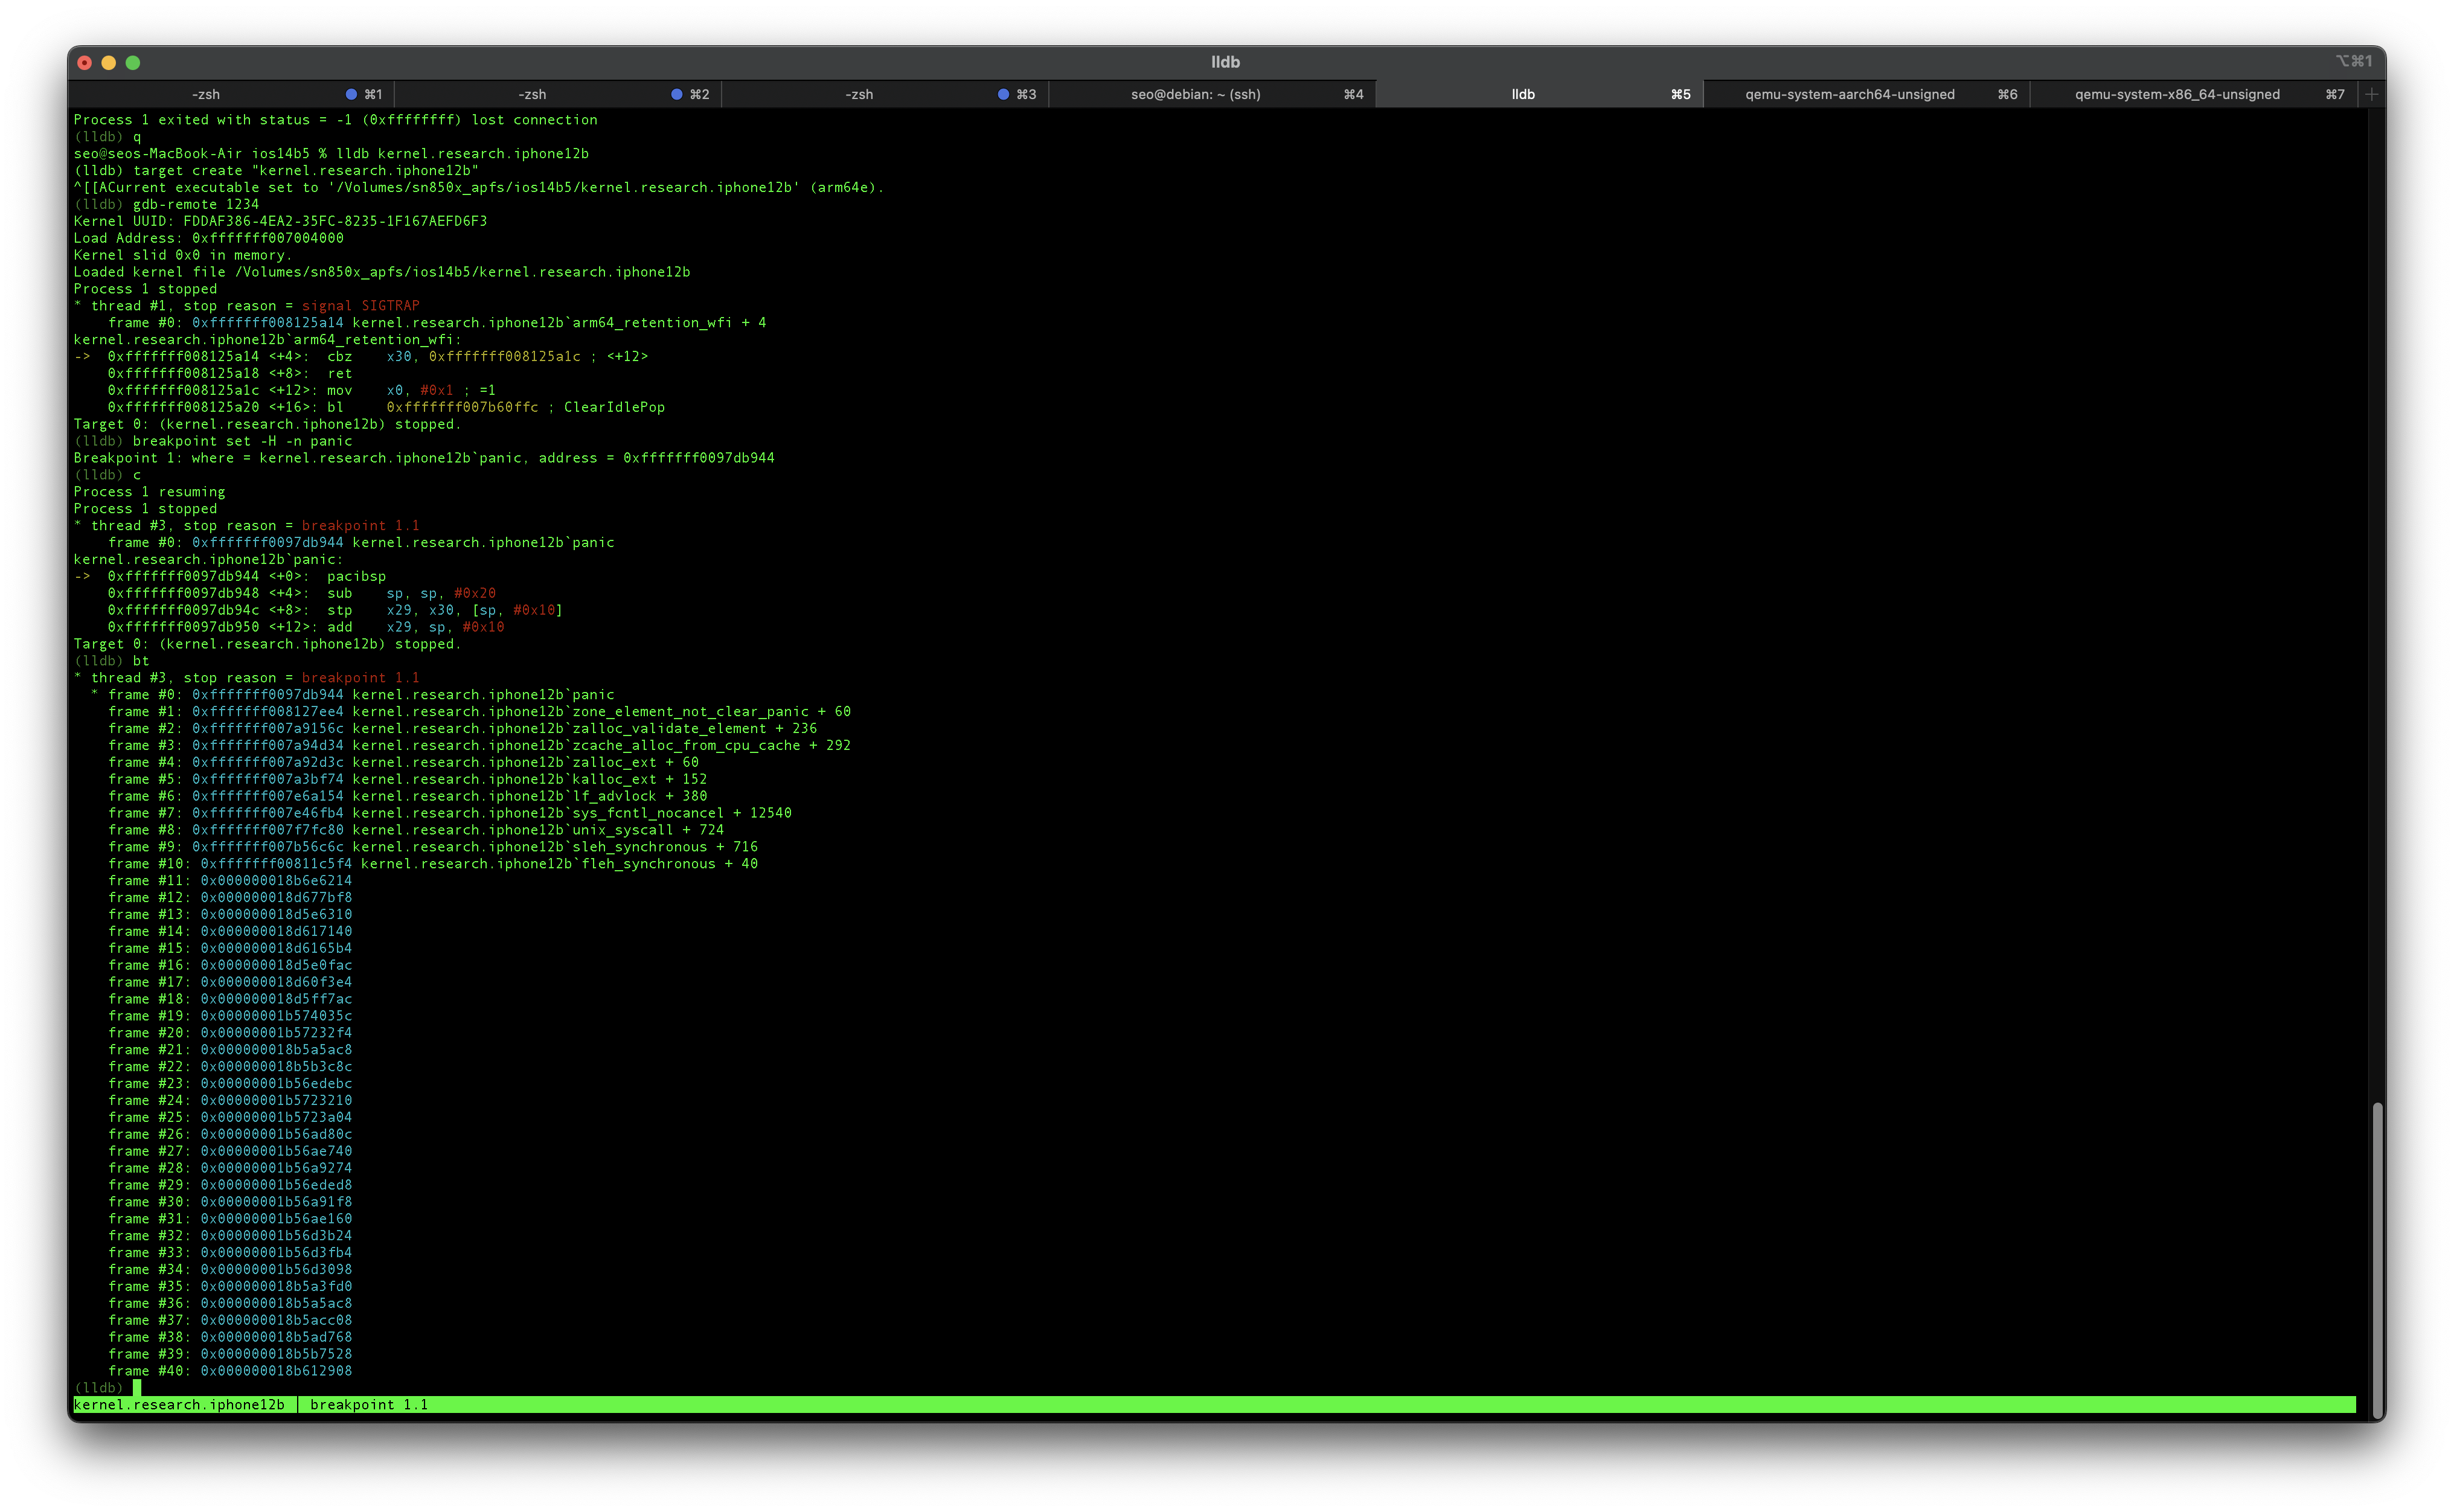This screenshot has height=1512, width=2454.
Task: Click frame #10 fleh_synchronous line
Action: (x=432, y=864)
